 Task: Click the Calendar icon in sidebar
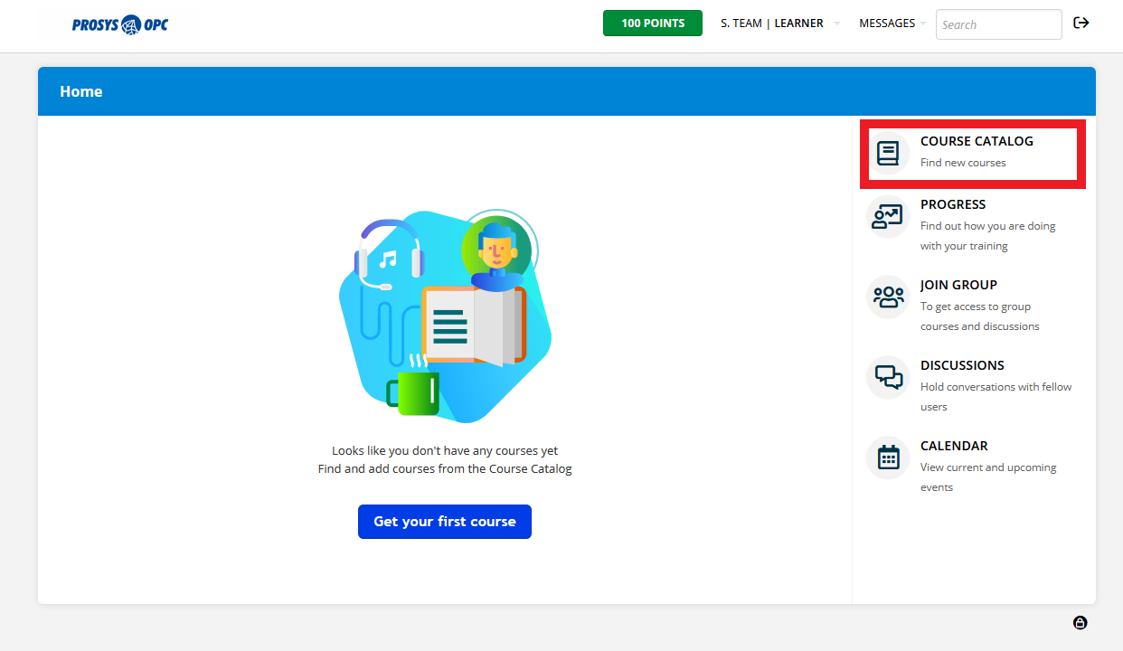[x=888, y=458]
